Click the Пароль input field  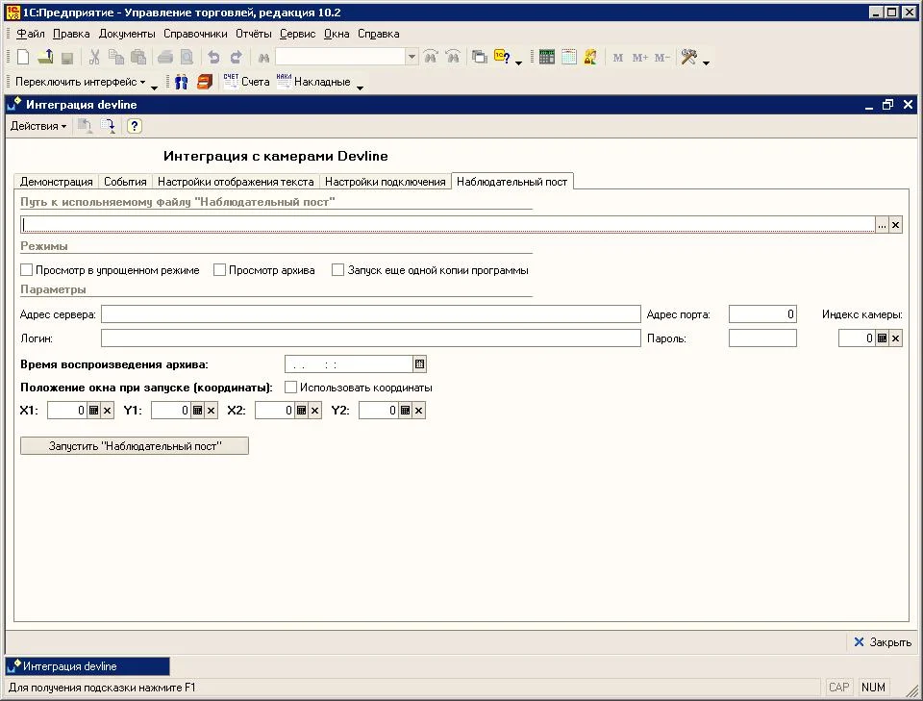[762, 338]
